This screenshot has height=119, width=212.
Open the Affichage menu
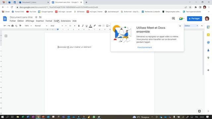tap(30, 21)
